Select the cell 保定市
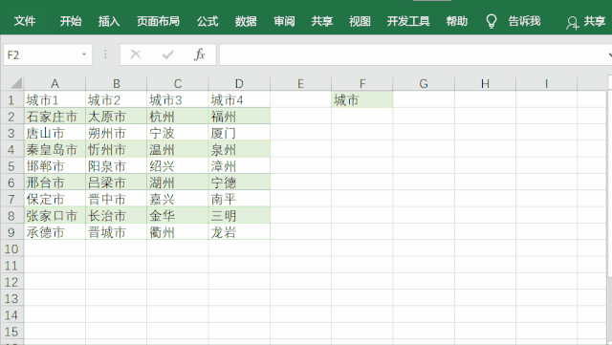Screen dimensions: 612x345 (x=55, y=199)
